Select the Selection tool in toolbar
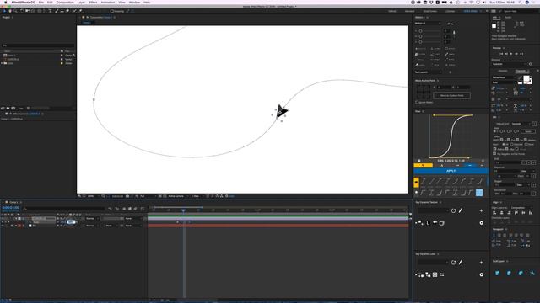The width and height of the screenshot is (540, 303). [4, 11]
